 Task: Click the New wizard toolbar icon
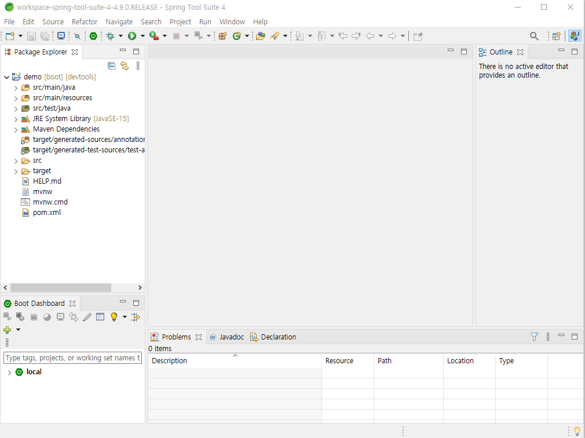(10, 36)
